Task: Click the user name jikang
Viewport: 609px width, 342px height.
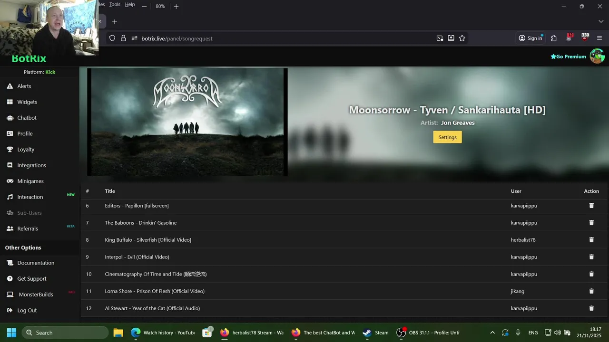Action: pos(518,291)
